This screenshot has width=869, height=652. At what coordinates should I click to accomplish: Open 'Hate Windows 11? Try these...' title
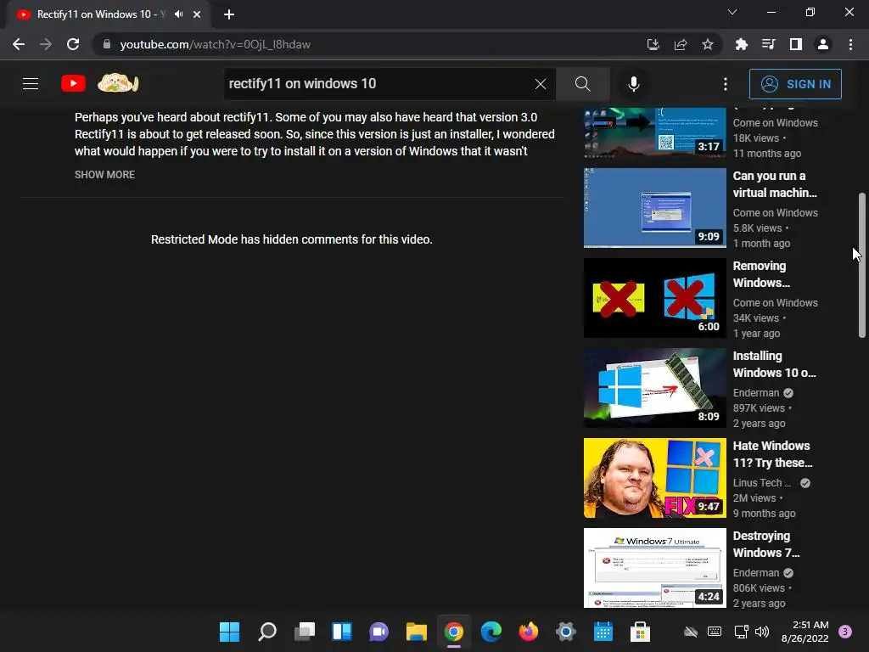point(772,454)
